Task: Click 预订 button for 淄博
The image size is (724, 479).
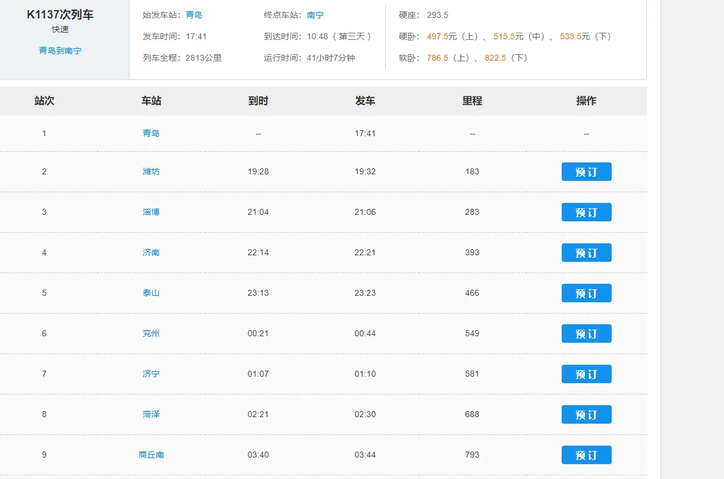Action: (x=586, y=212)
